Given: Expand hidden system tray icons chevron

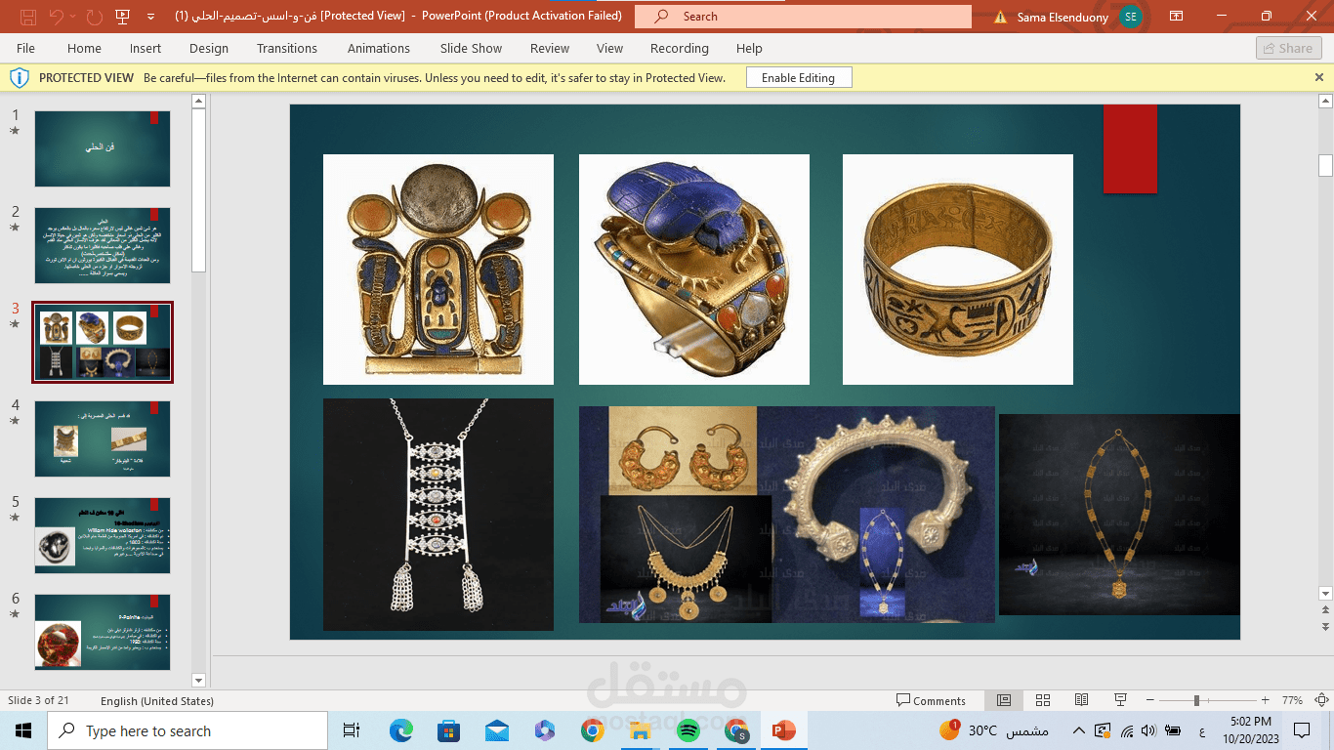Looking at the screenshot, I should (1078, 730).
